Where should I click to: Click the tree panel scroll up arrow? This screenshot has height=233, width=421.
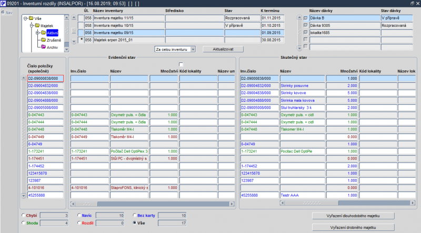[x=67, y=17]
